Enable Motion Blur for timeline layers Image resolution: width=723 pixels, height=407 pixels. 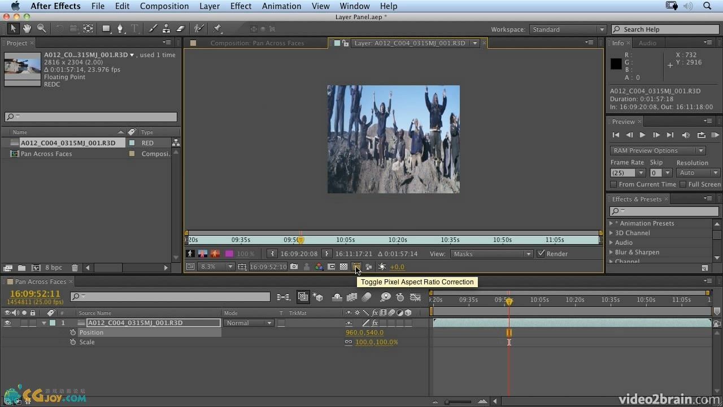[x=367, y=297]
